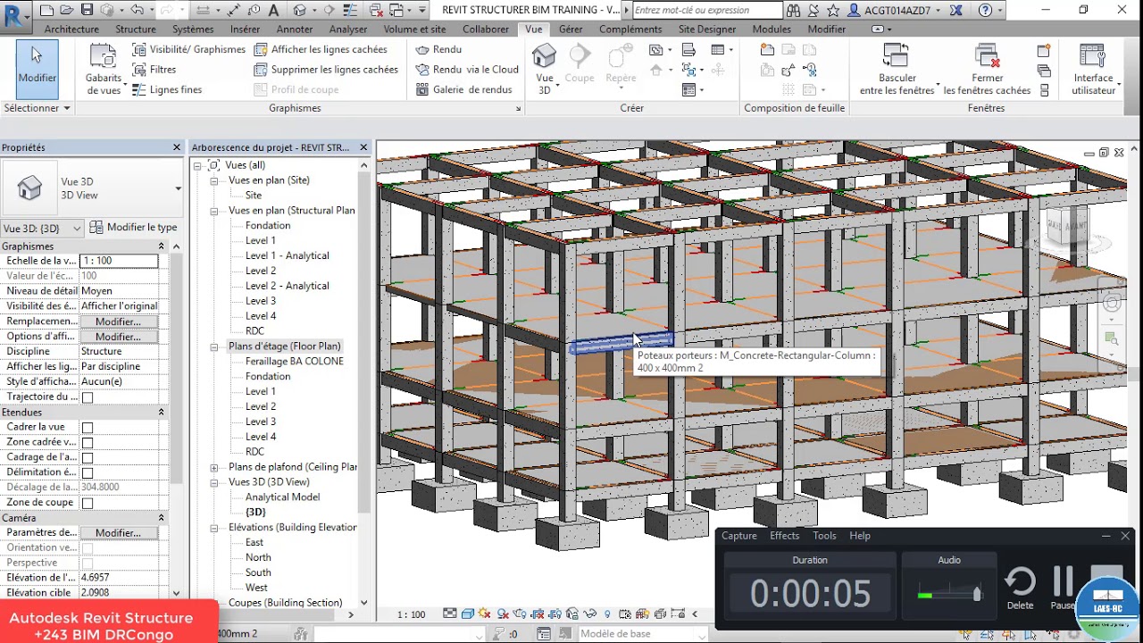Click the Echelle de la vue 1:100 field
The width and height of the screenshot is (1143, 643).
point(119,261)
